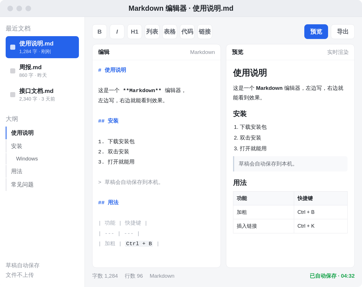
Task: Click editor line '1. 下载安装包'
Action: pos(116,142)
